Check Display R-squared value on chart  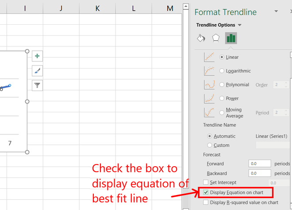tap(206, 202)
